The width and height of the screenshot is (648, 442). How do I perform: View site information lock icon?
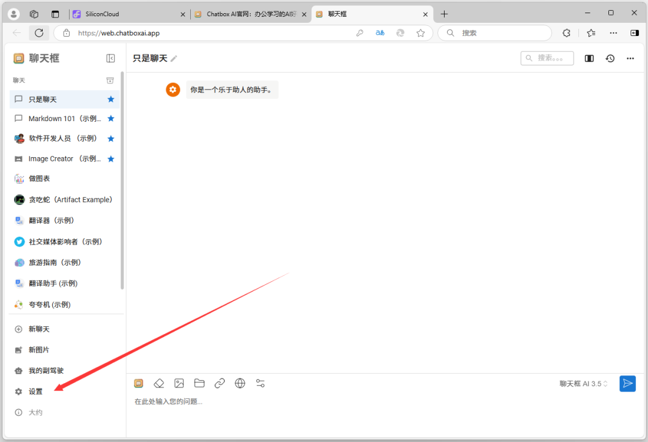tap(67, 33)
